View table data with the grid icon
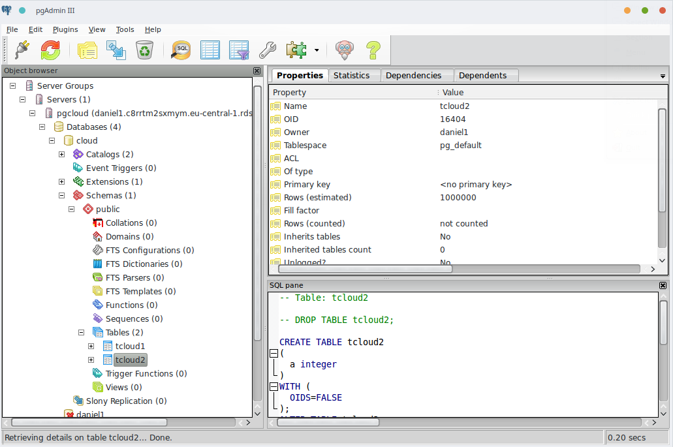This screenshot has width=673, height=447. (210, 50)
